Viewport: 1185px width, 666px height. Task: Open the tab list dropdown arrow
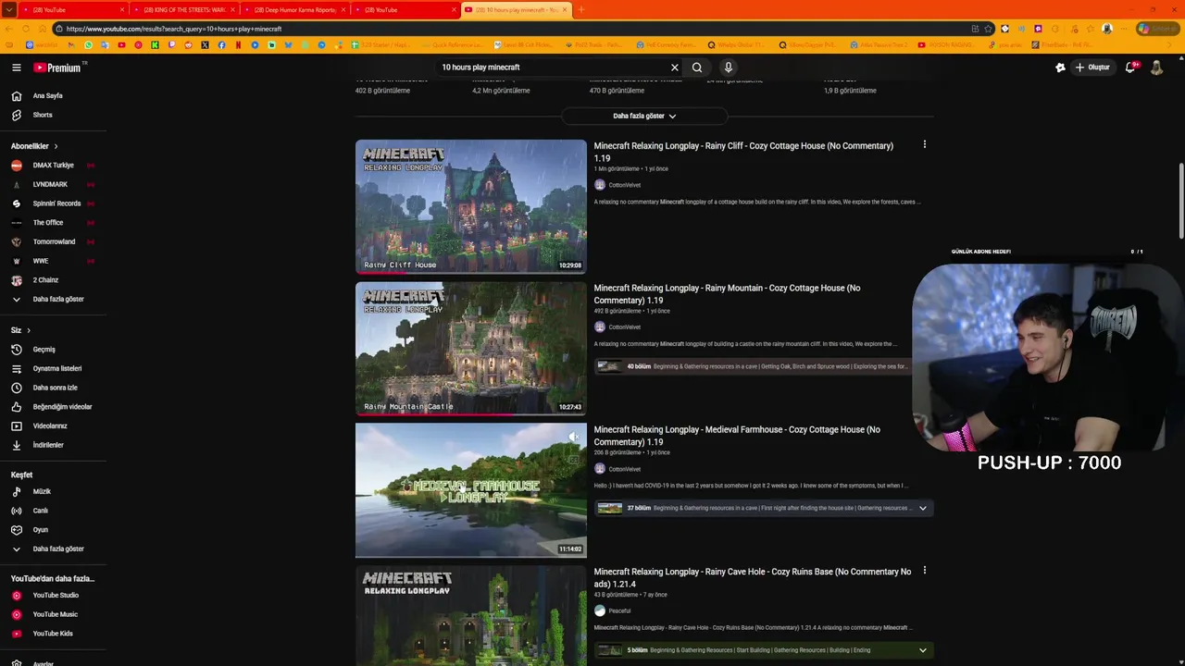[7, 9]
